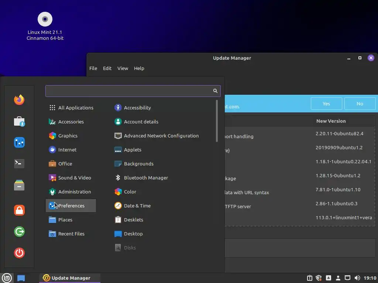Viewport: 378px width, 283px height.
Task: Select version 20190909ubuntu1.2 row
Action: pos(339,147)
